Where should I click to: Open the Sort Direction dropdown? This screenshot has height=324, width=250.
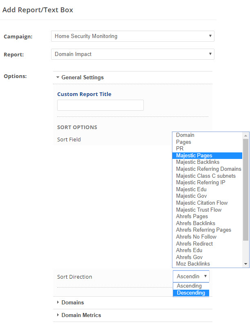(x=191, y=277)
